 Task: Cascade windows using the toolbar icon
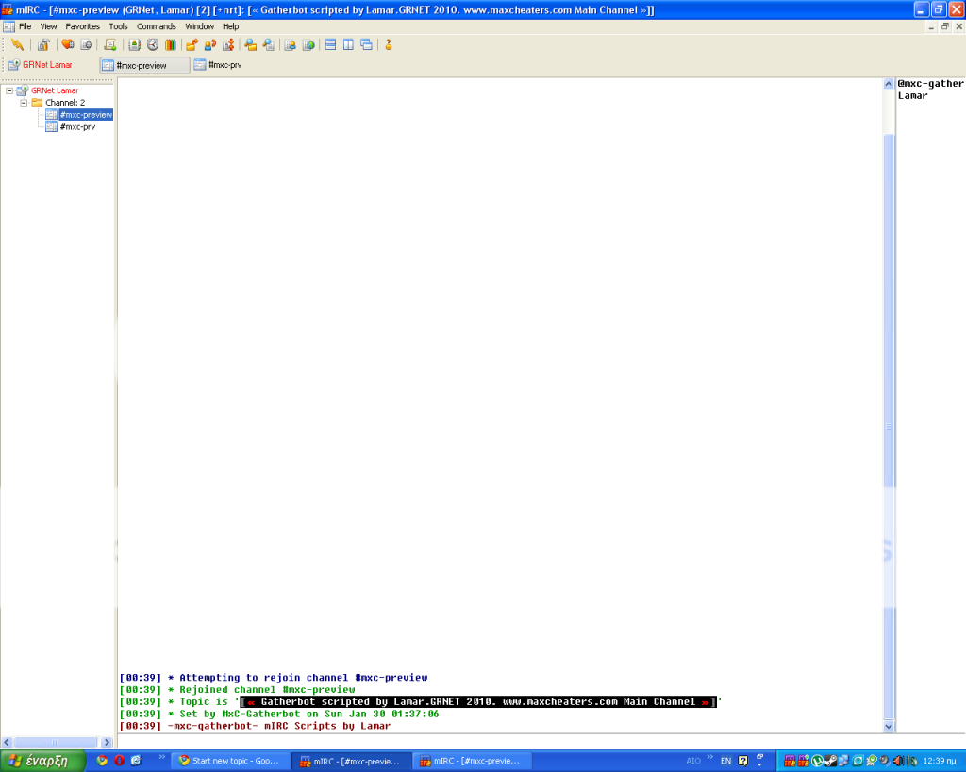[366, 44]
